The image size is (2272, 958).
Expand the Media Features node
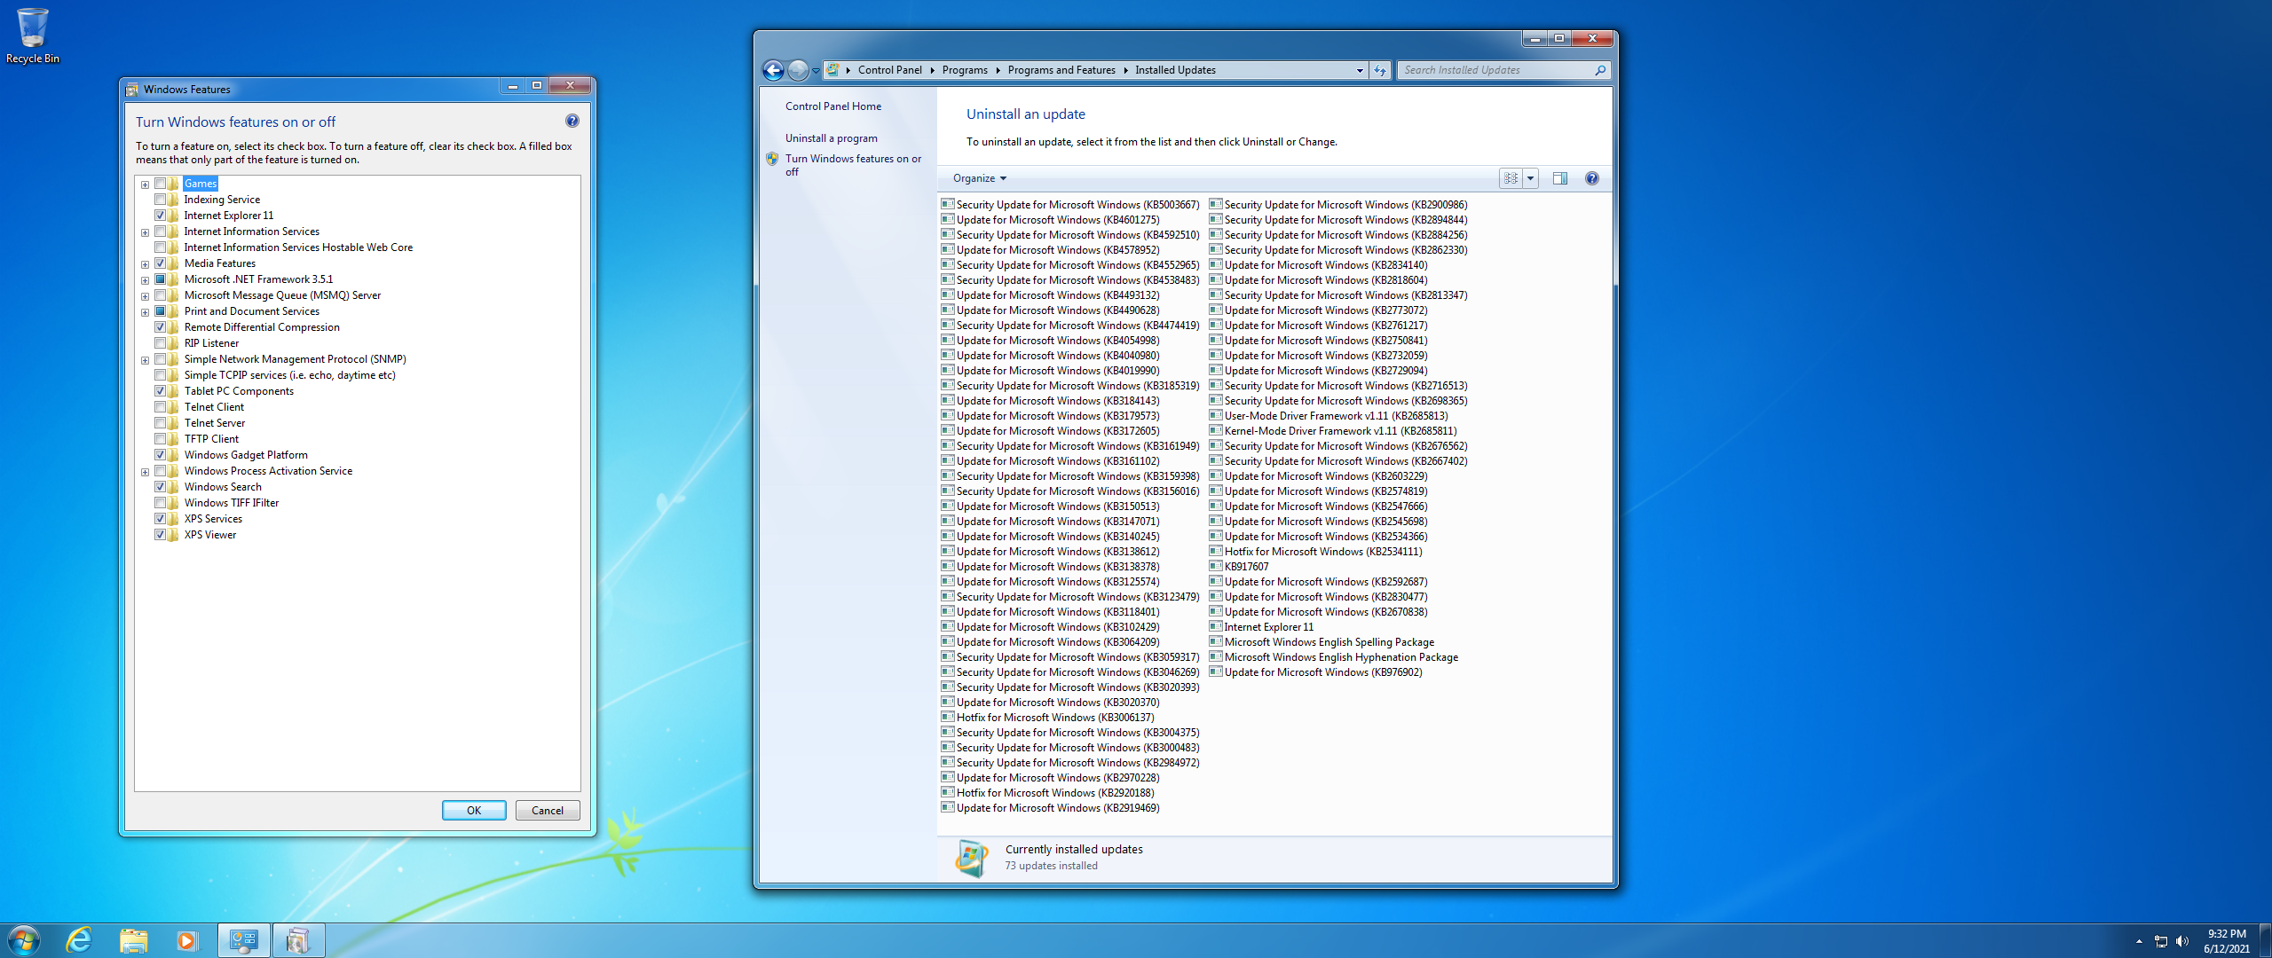[145, 264]
